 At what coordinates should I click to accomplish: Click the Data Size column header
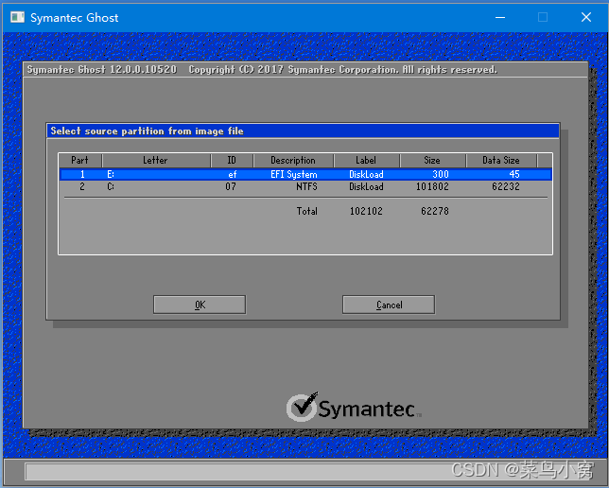point(501,160)
